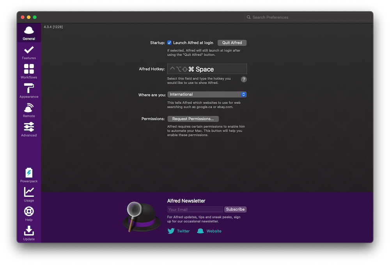Focus the Your Email input field
Screen dimensions: 390x265
click(x=195, y=210)
